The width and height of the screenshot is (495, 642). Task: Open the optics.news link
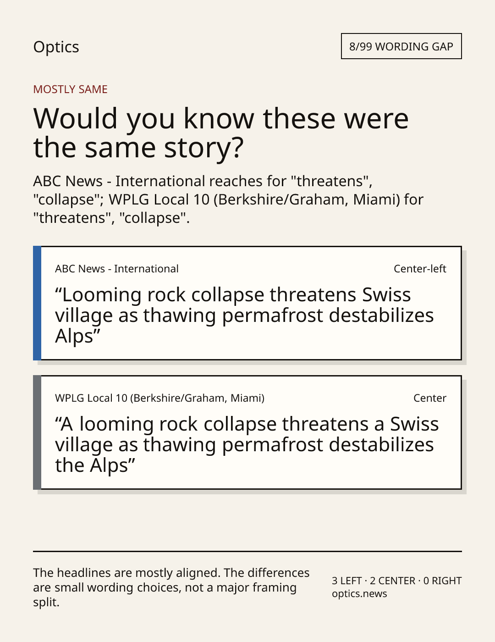click(x=359, y=594)
